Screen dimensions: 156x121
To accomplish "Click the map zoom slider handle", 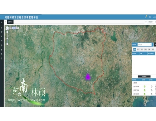I will pyautogui.click(x=7, y=39).
